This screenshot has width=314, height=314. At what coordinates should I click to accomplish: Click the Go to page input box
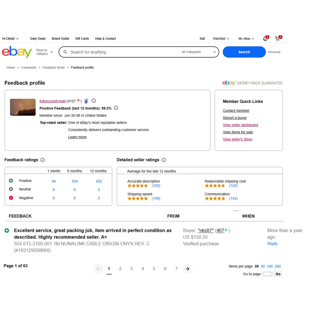tap(267, 274)
